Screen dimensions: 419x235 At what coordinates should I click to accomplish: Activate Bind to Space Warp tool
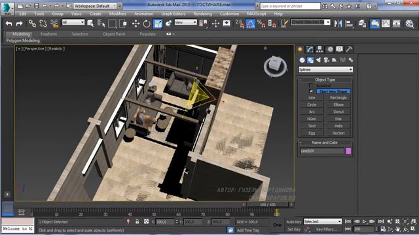(54, 23)
